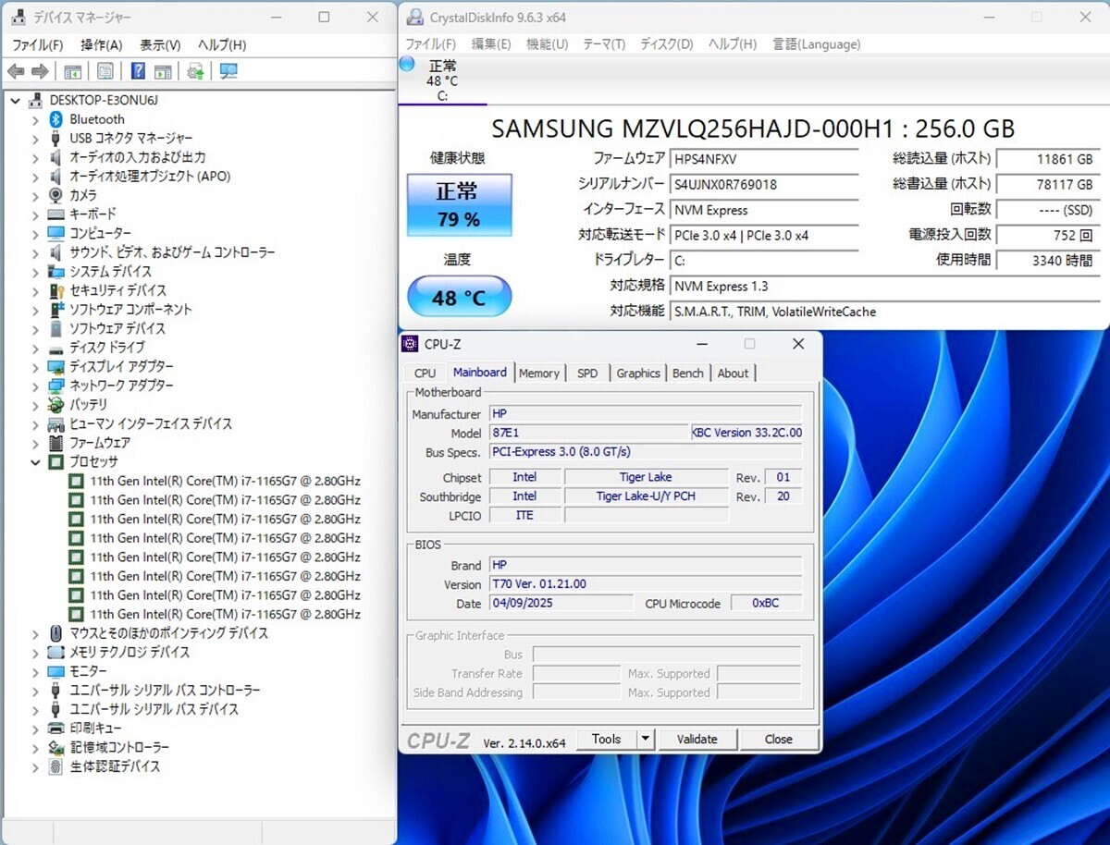1110x845 pixels.
Task: Click the 正常 79 % health status button
Action: click(x=459, y=205)
